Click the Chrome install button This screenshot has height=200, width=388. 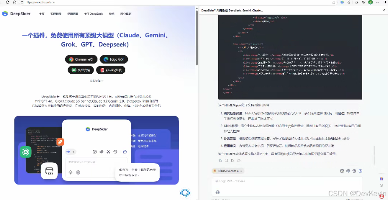point(81,59)
